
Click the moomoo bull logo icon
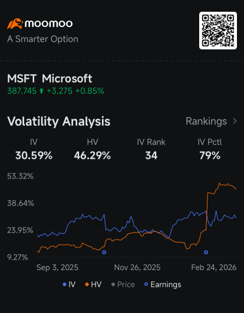[x=15, y=24]
